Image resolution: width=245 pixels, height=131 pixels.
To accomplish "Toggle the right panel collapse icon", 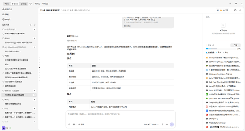I will pos(240,10).
